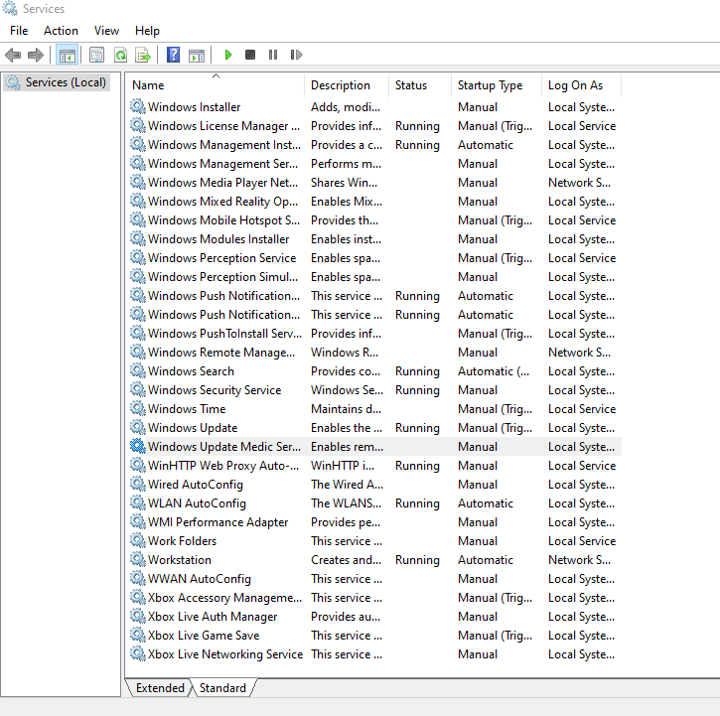Image resolution: width=720 pixels, height=716 pixels.
Task: Select Windows Modules Installer service
Action: point(374,238)
